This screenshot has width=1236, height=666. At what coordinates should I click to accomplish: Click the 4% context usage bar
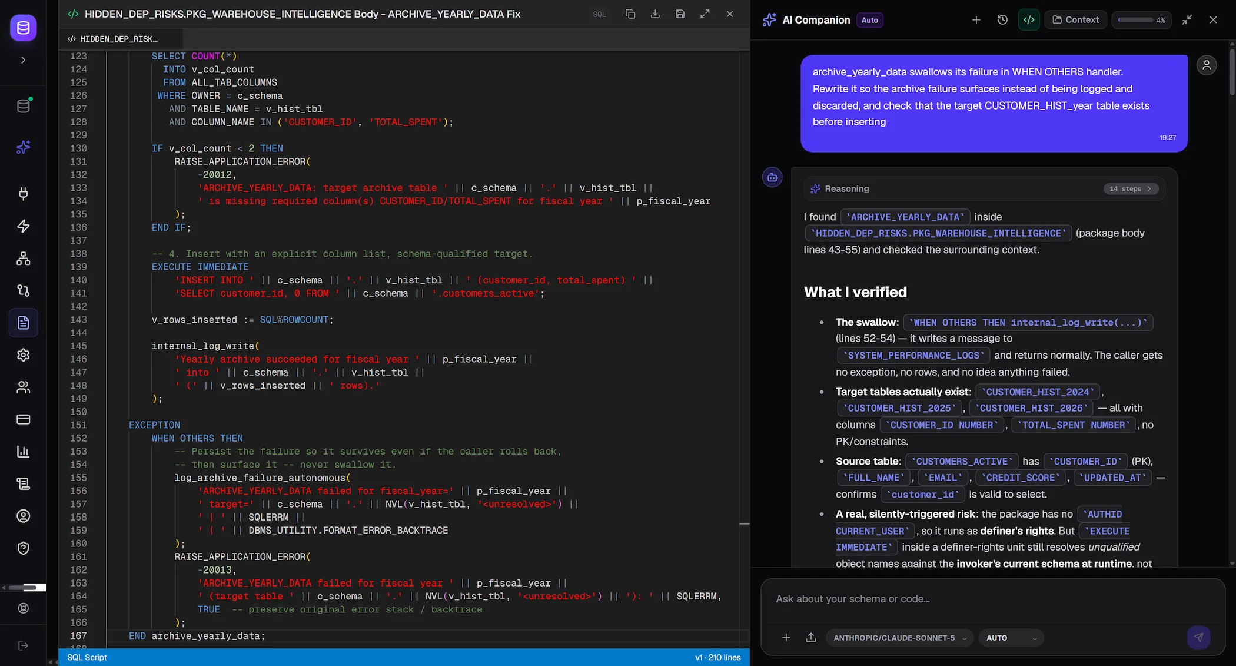click(x=1141, y=20)
